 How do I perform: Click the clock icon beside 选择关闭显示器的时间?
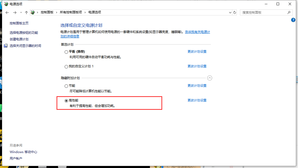(x=6, y=46)
